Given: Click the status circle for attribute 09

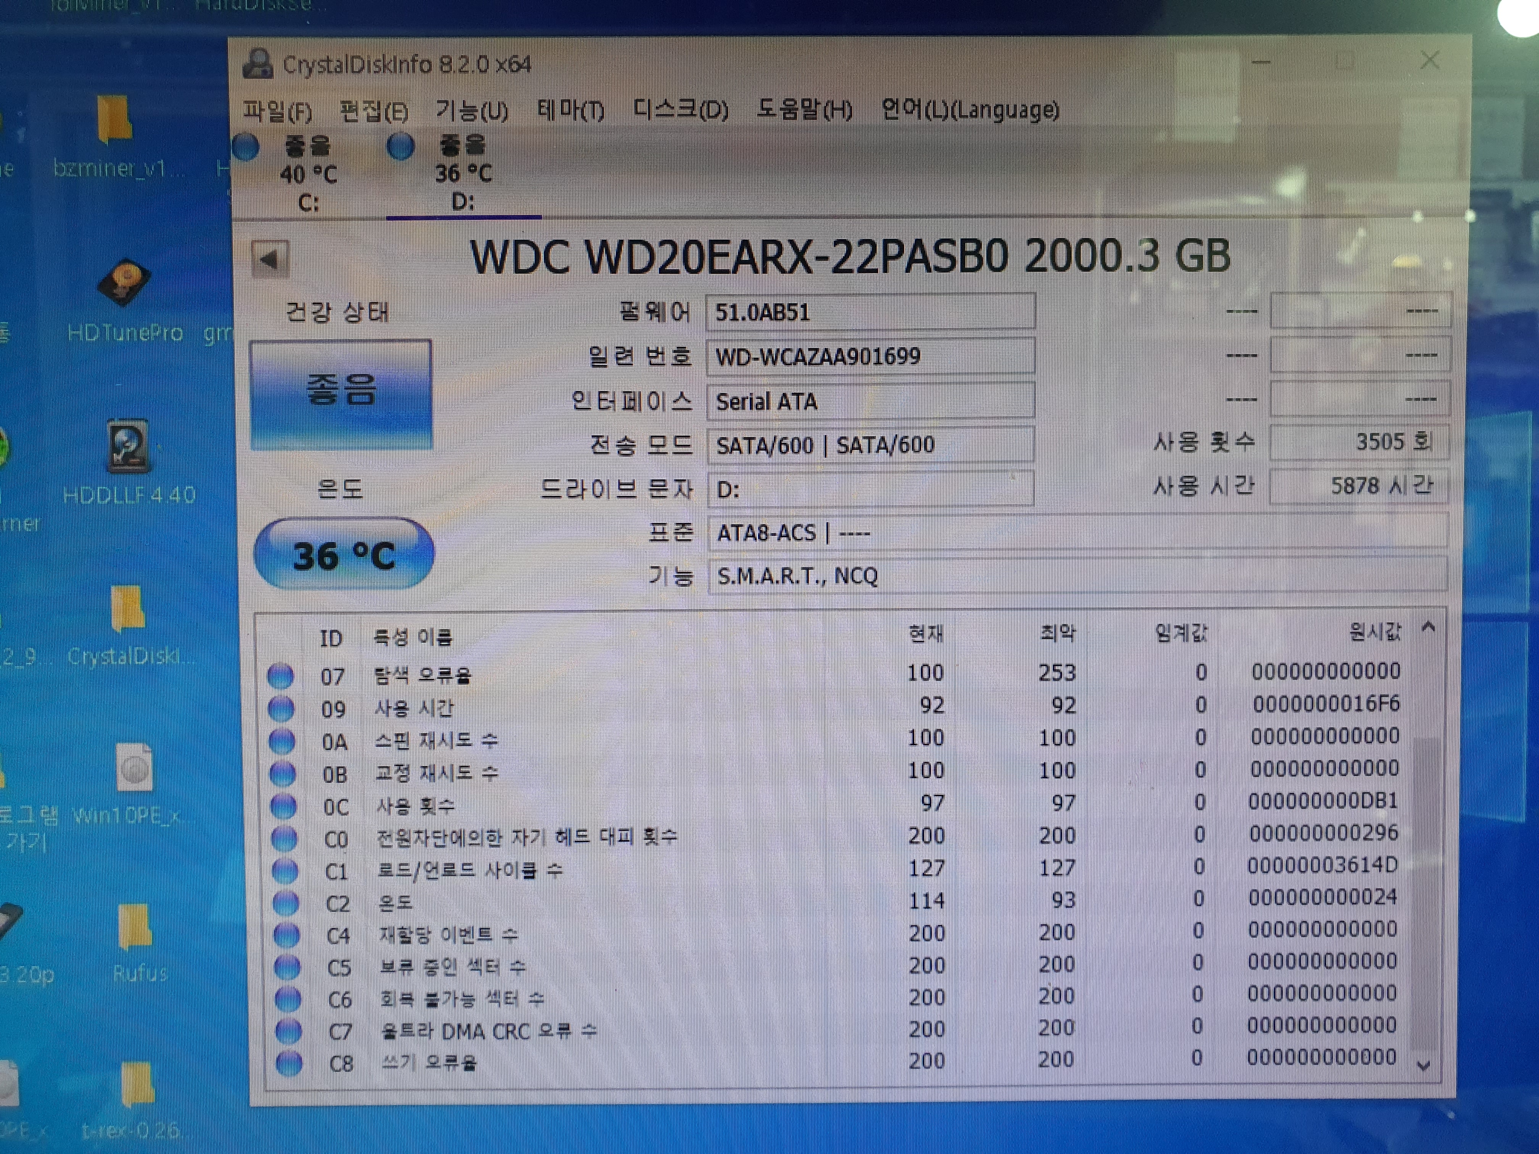Looking at the screenshot, I should pyautogui.click(x=282, y=709).
